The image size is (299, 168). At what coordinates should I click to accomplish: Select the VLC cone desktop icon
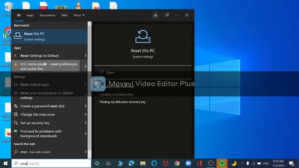click(x=78, y=5)
